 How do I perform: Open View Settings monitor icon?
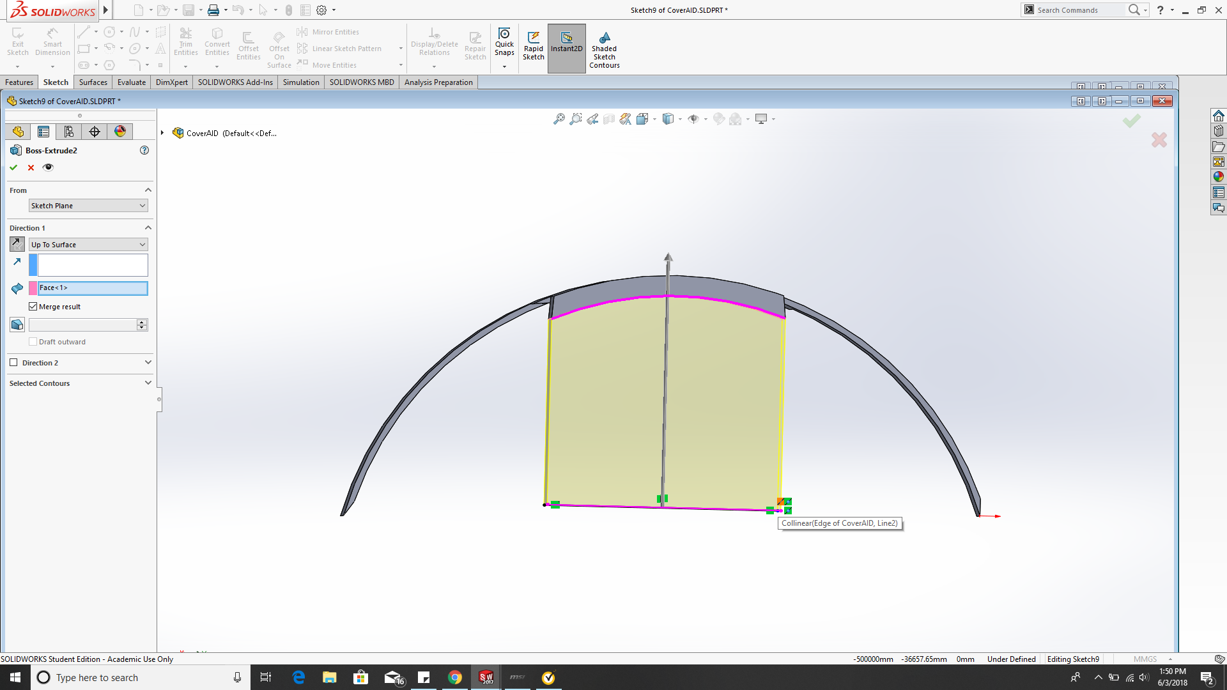pos(761,119)
